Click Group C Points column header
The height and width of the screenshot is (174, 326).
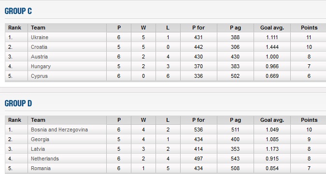(x=309, y=28)
